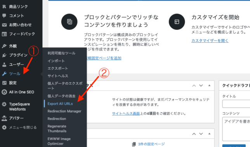Click the blue button below Quick Draft content
250x147 pixels.
coord(234,146)
